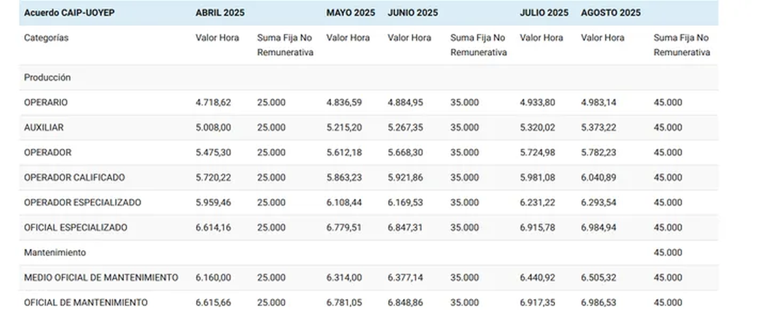The width and height of the screenshot is (779, 310).
Task: Select the OFICIAL ESPECIALIZADO July value 6.915,78
Action: (x=538, y=228)
